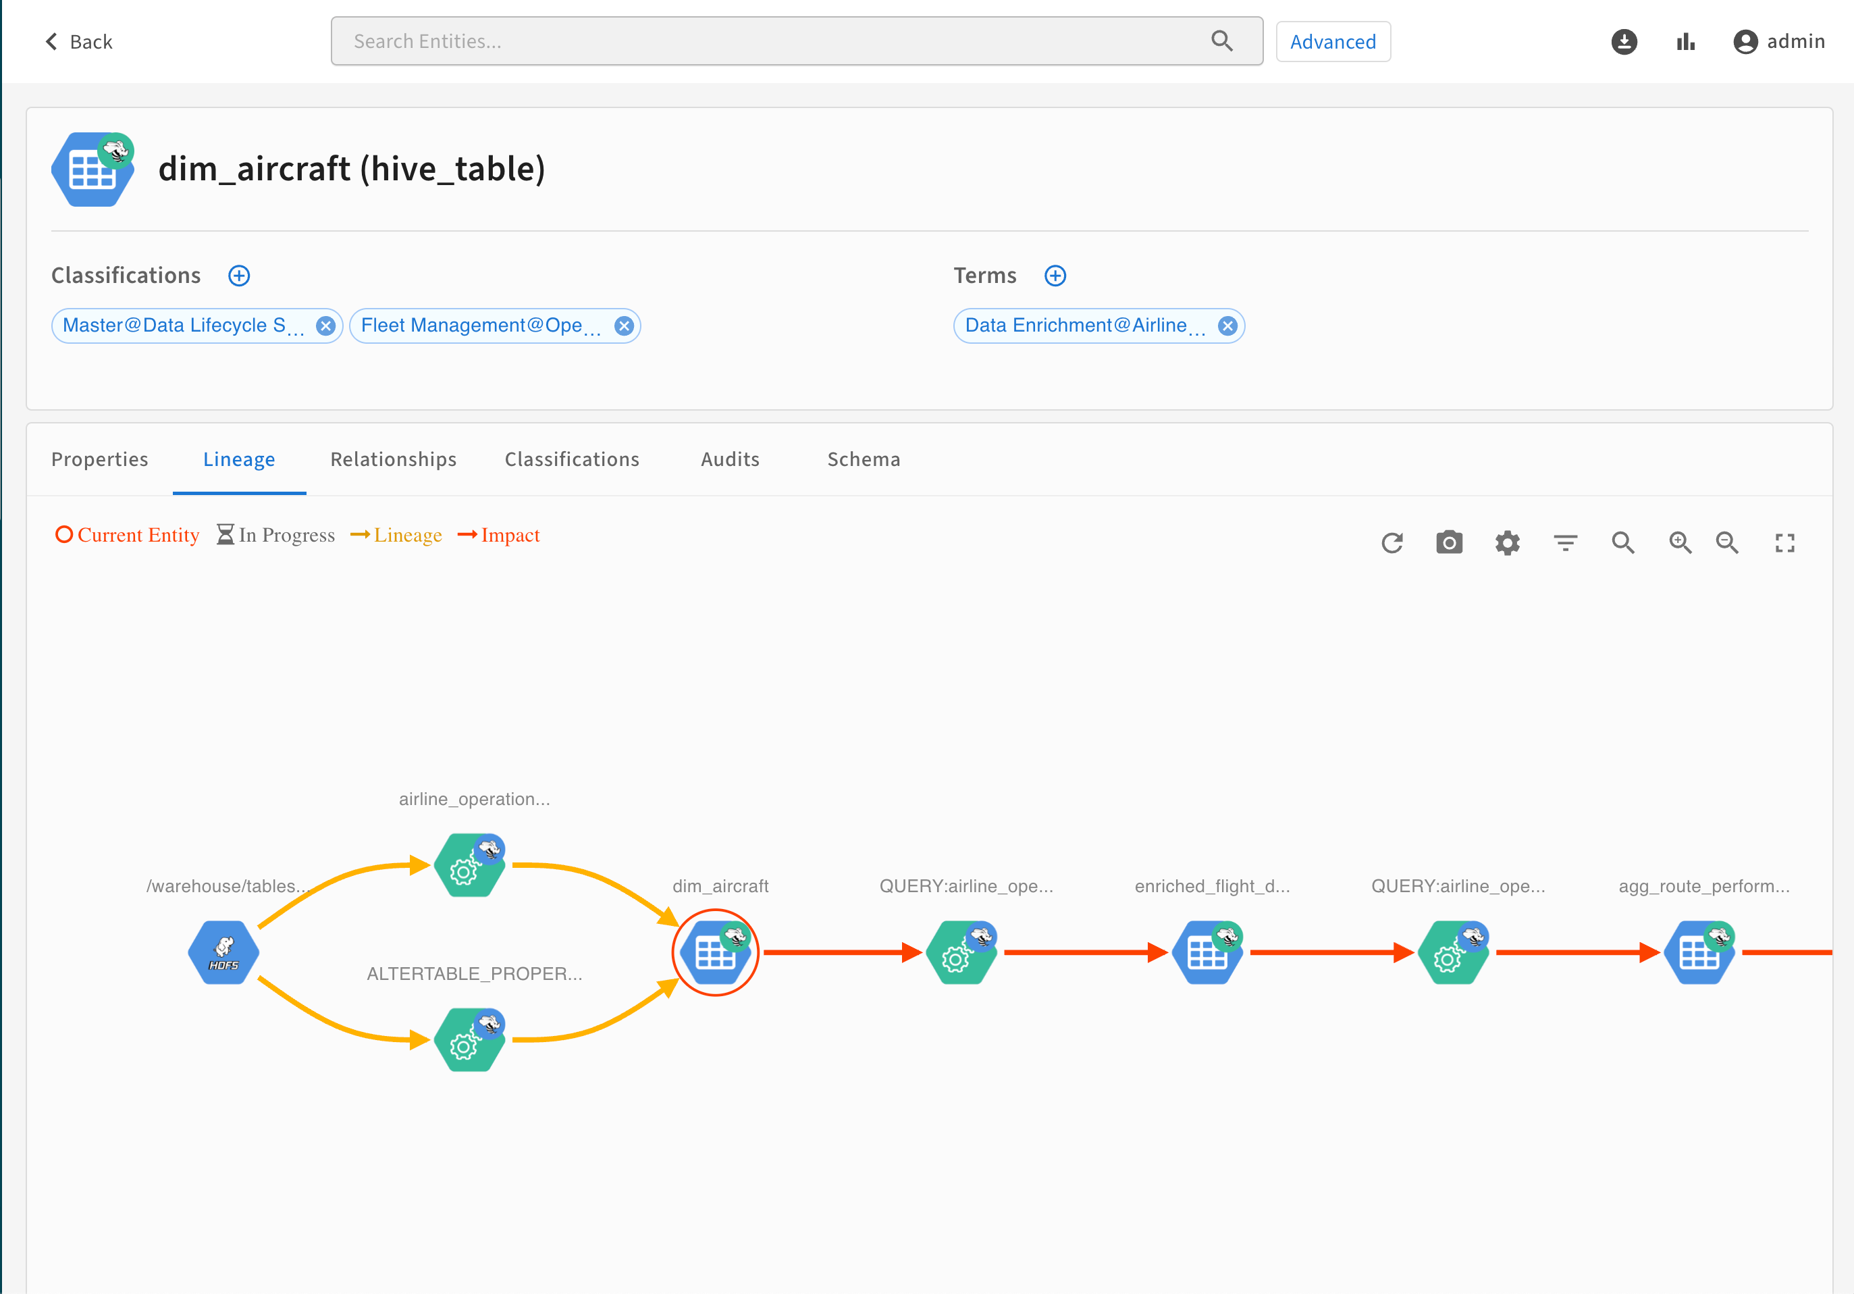Image resolution: width=1854 pixels, height=1294 pixels.
Task: Click the Search Entities input field
Action: tap(775, 42)
